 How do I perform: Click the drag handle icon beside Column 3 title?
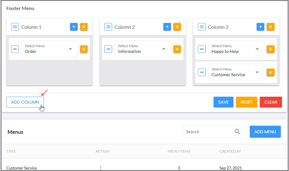coord(202,27)
